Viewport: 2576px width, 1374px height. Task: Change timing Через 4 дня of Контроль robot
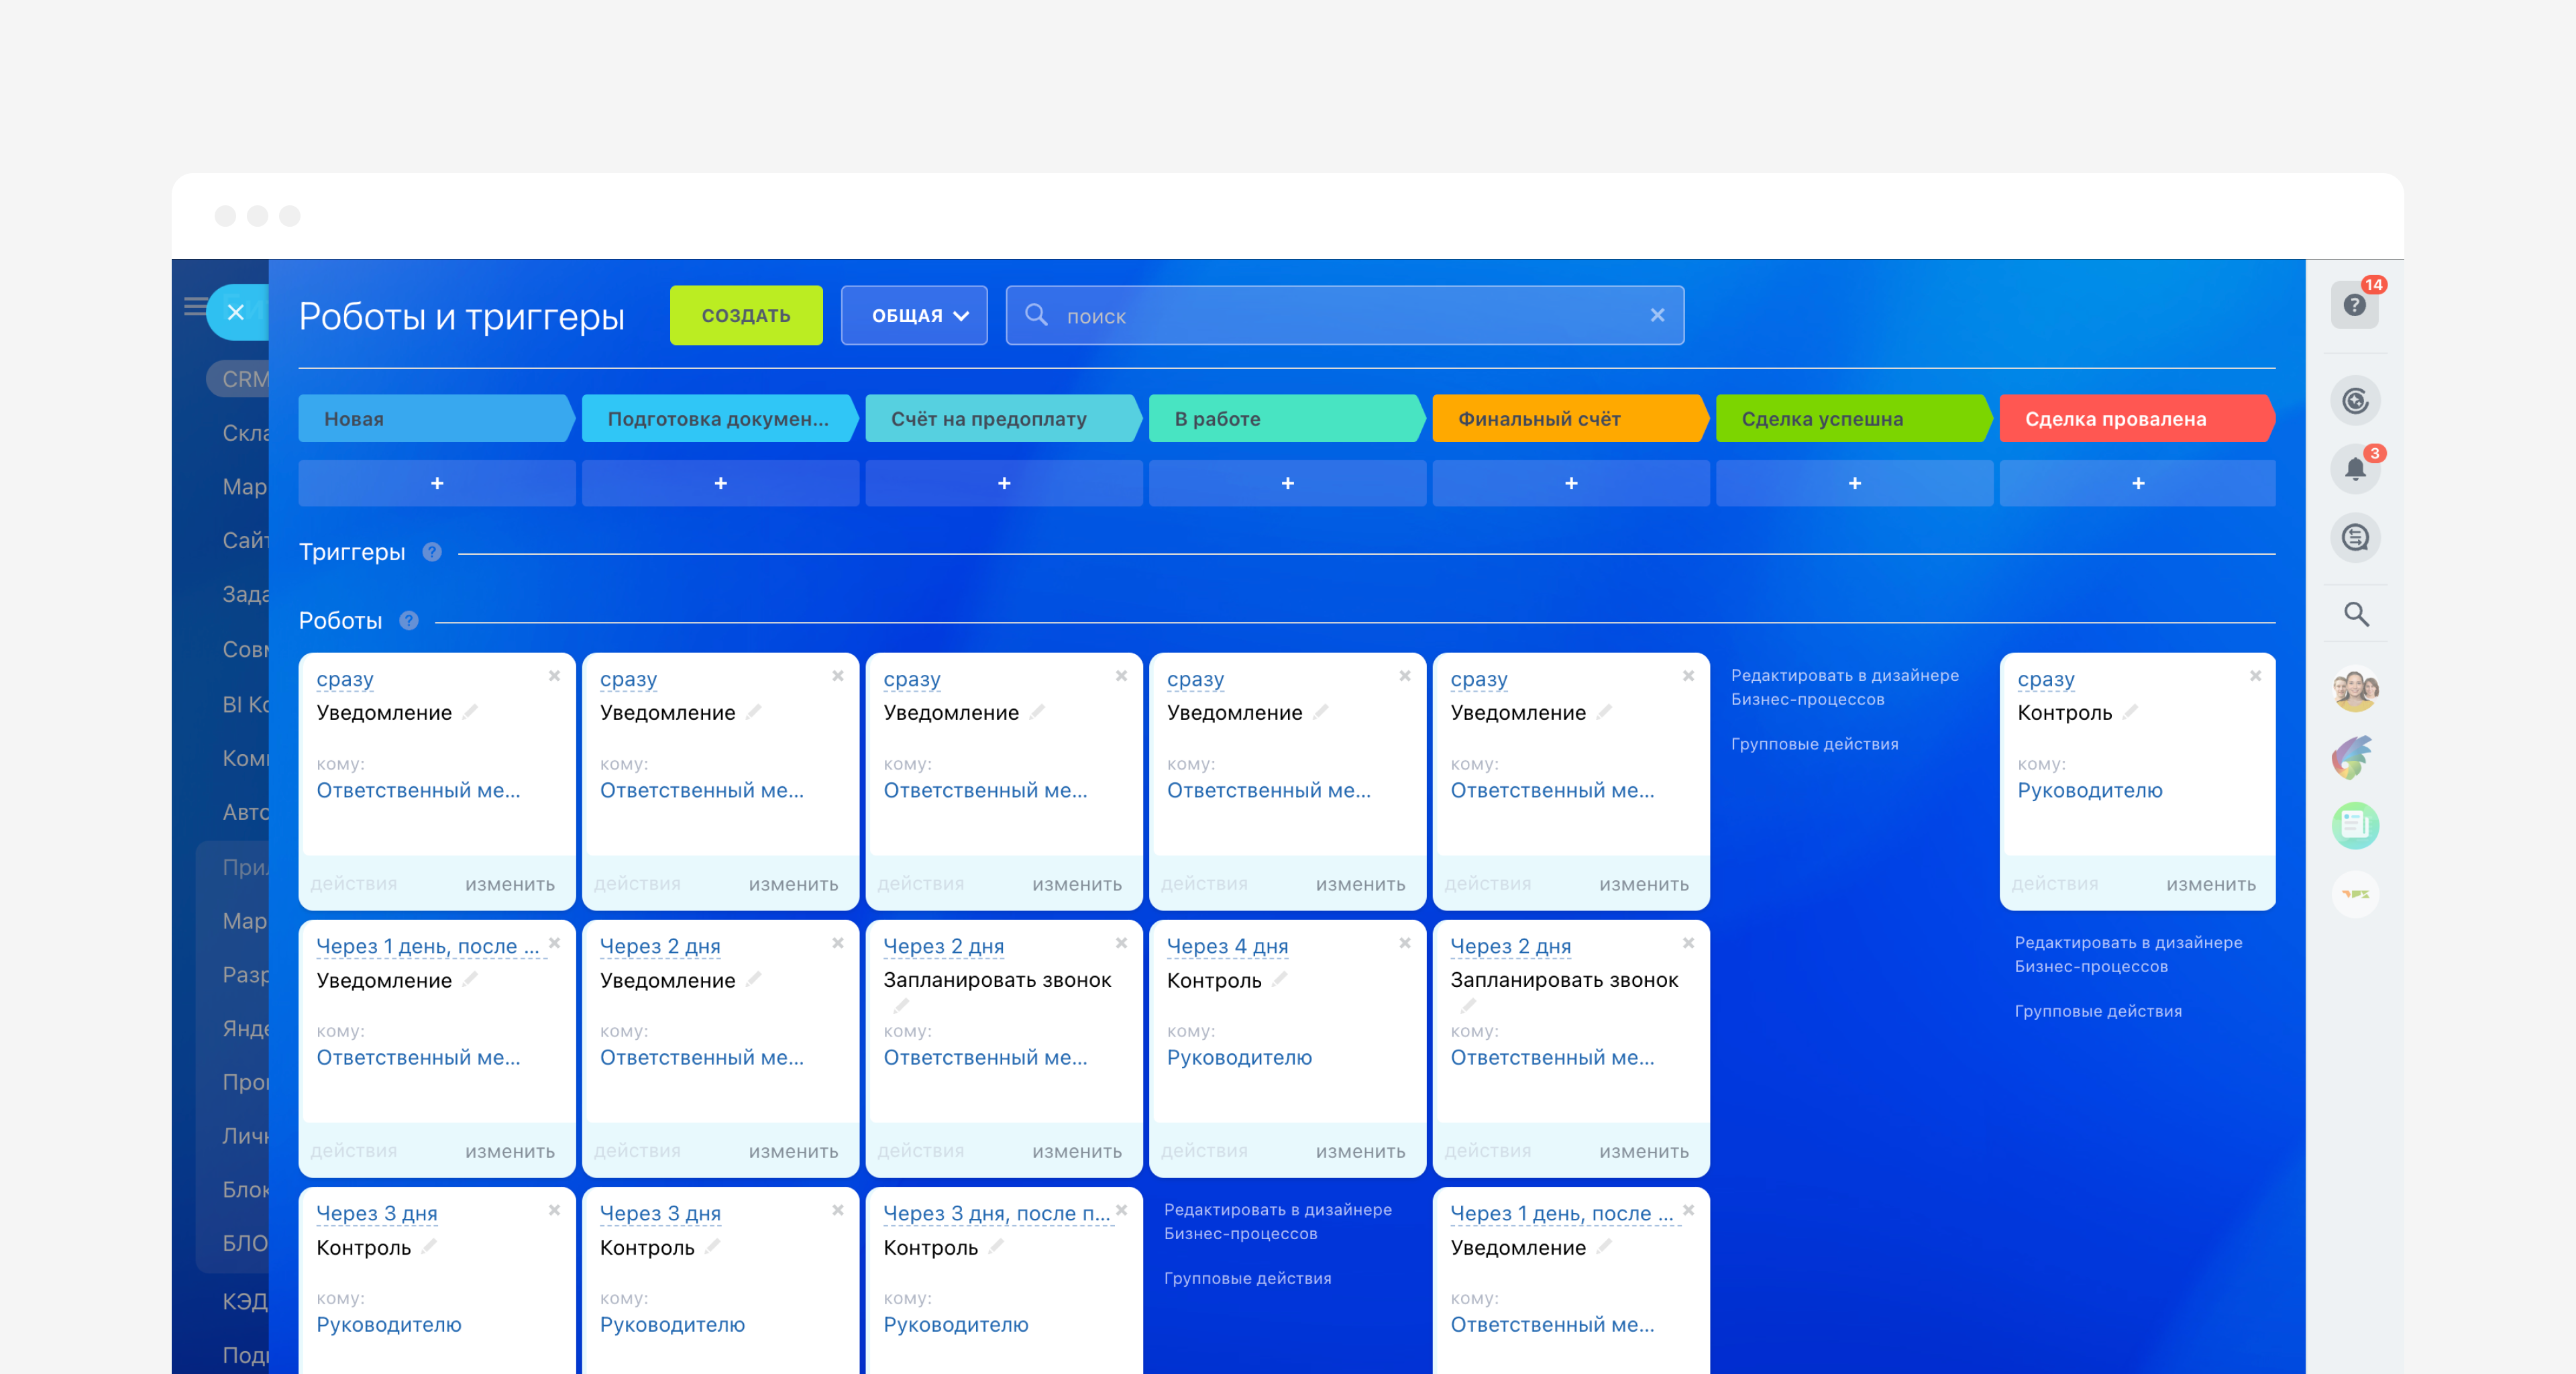click(x=1227, y=946)
